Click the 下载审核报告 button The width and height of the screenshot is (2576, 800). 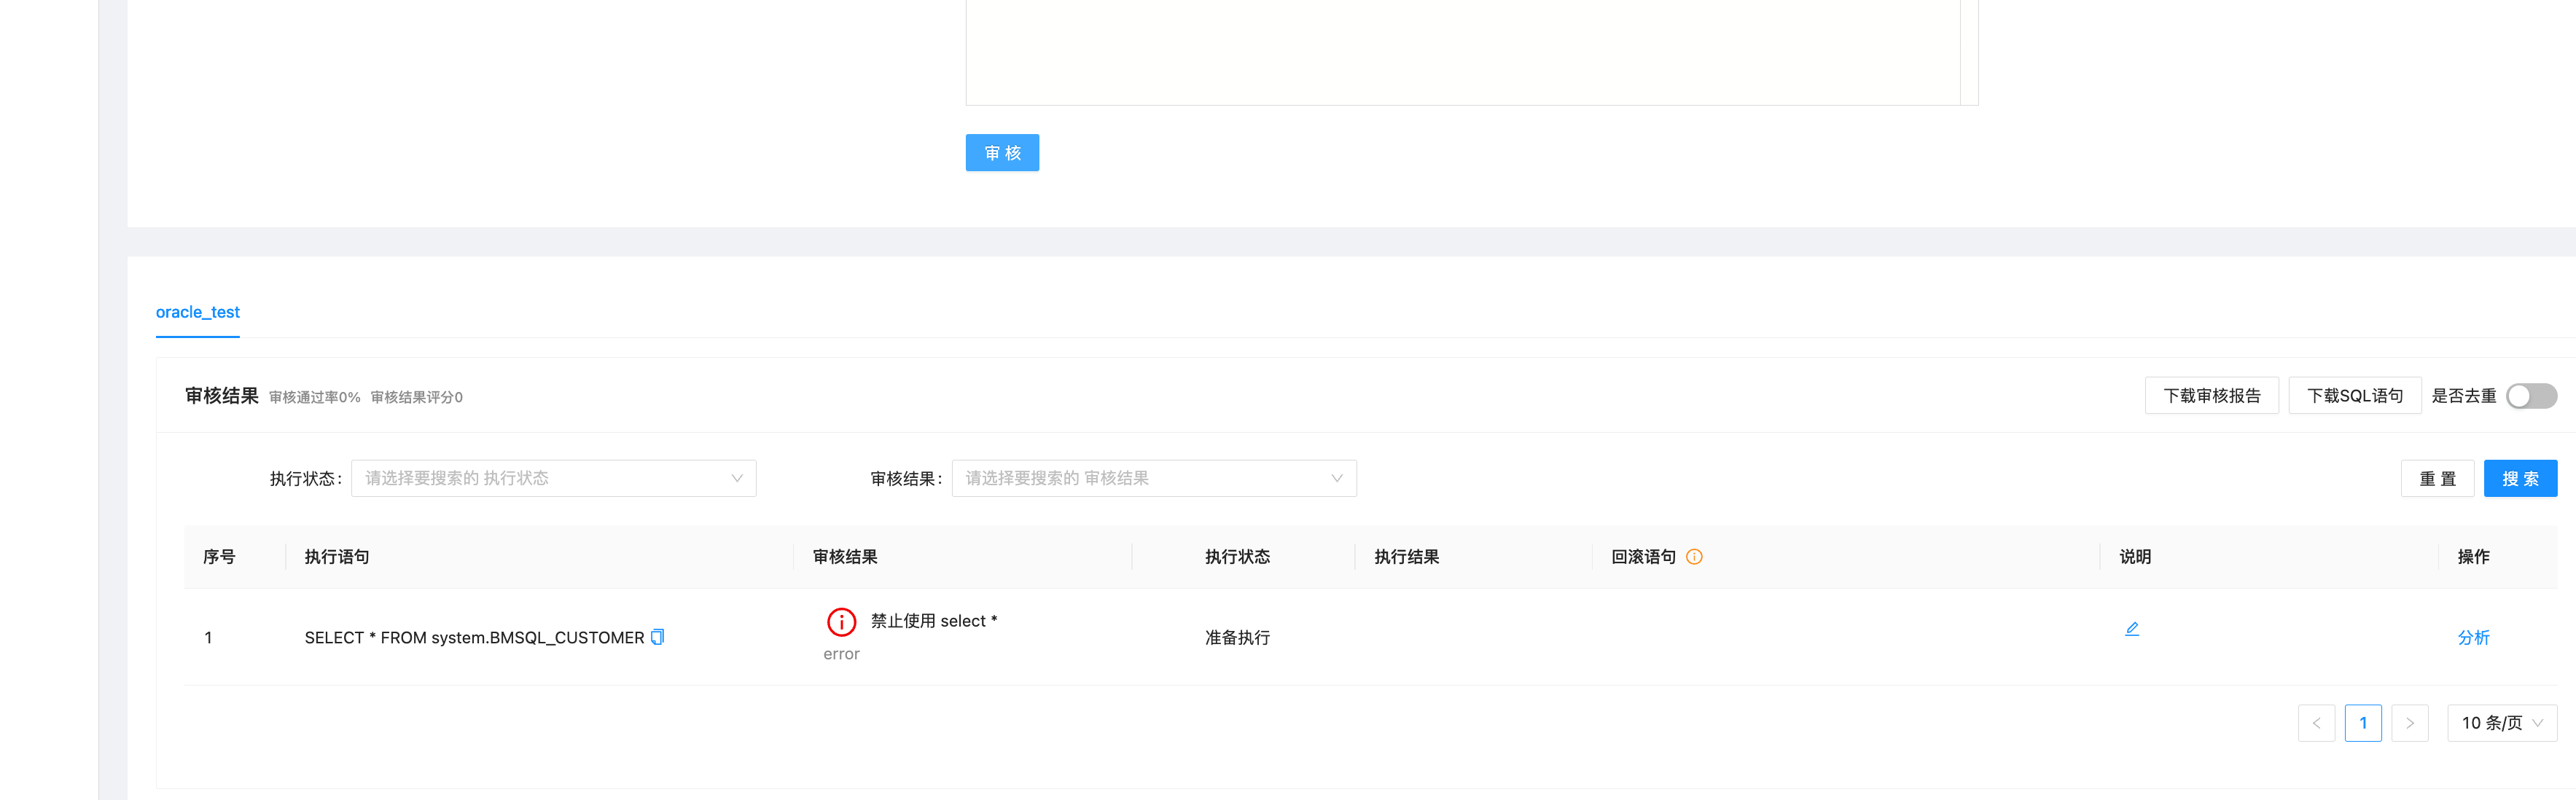pos(2211,395)
